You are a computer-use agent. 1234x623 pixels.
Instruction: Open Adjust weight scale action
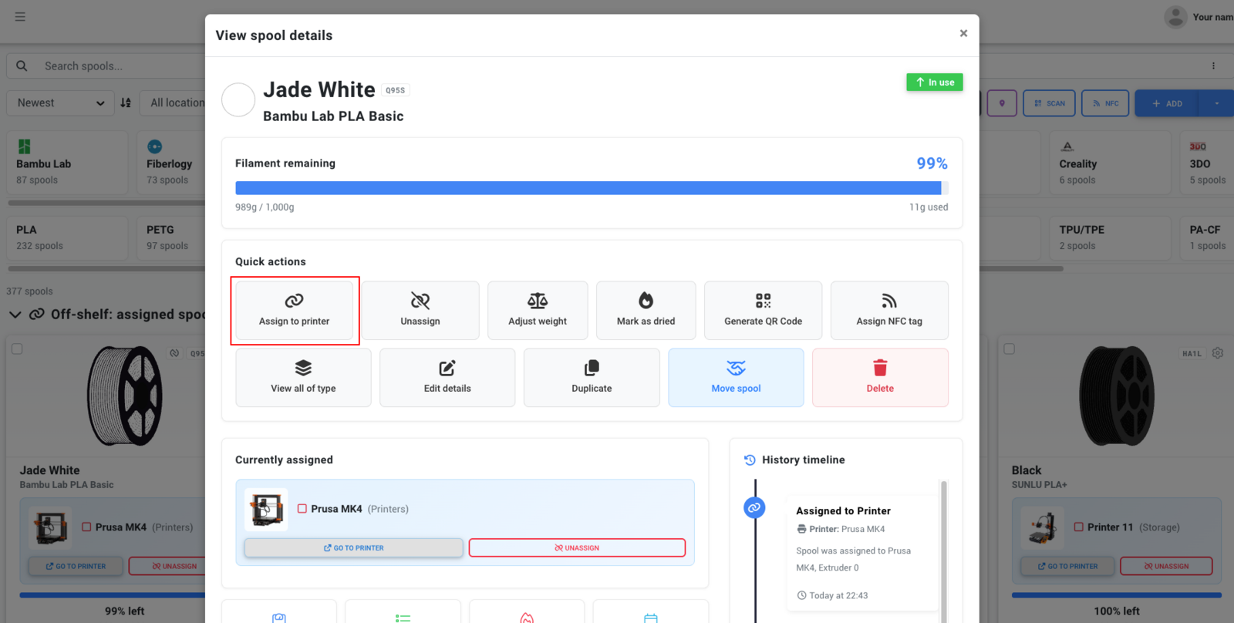(538, 310)
